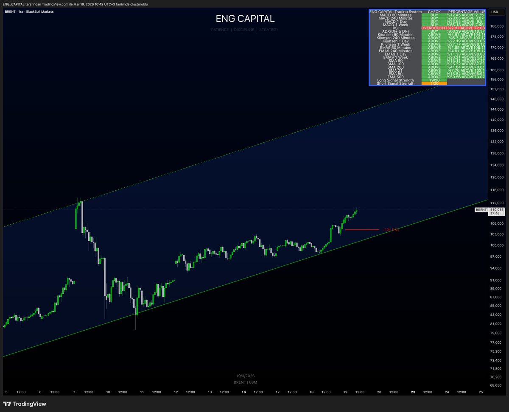Viewport: 509px width, 412px height.
Task: Click the '%50.56 ABOVE 73.07' cell
Action: 466,77
